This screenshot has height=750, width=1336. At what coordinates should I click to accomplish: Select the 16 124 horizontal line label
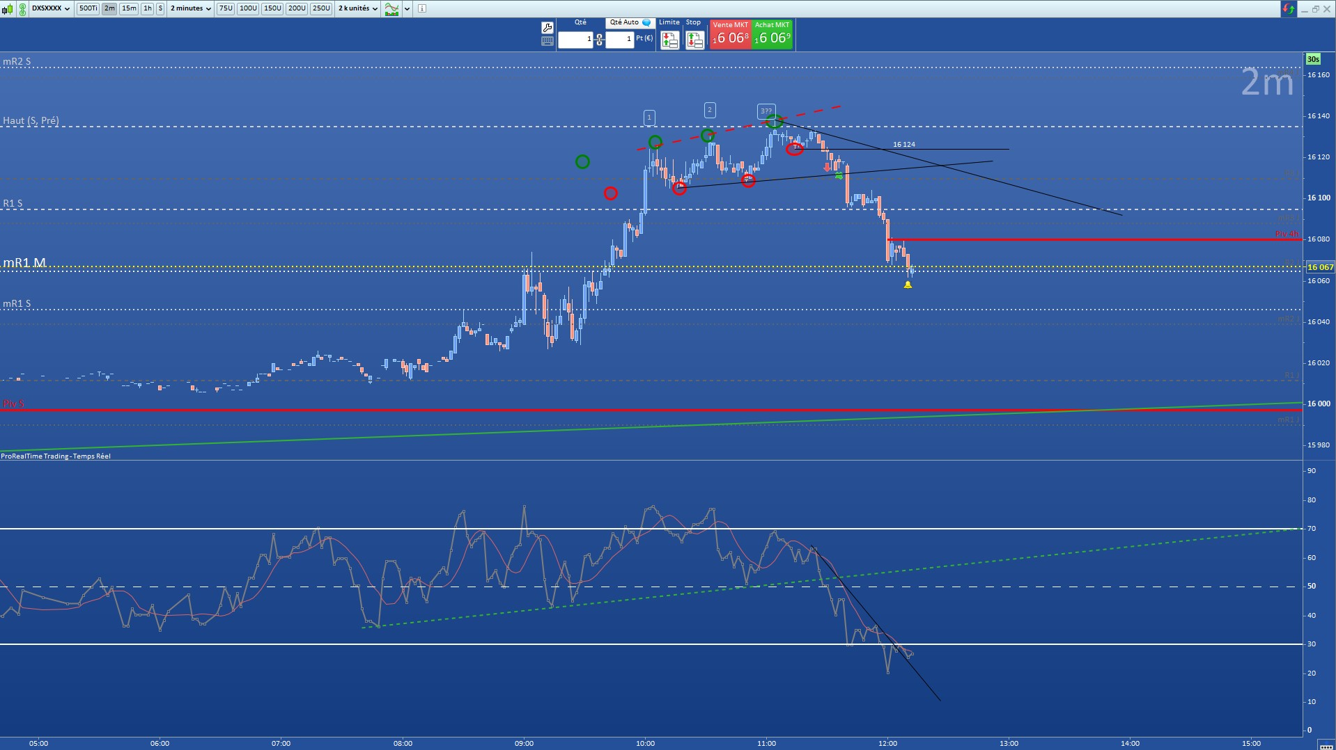[x=904, y=145]
